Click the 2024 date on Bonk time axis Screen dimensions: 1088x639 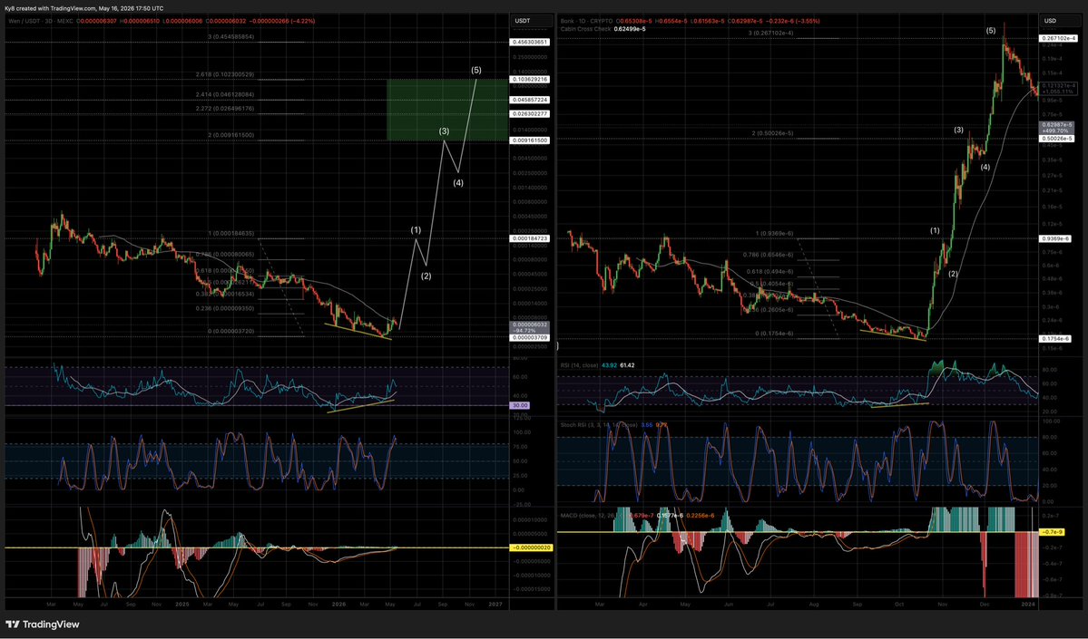pos(1029,605)
